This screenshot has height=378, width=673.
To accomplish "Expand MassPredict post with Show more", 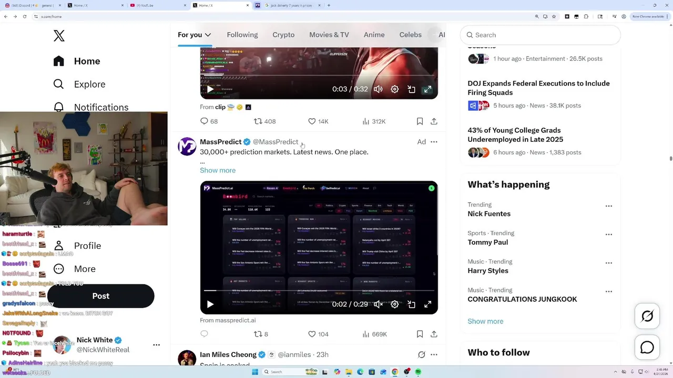I will 218,170.
